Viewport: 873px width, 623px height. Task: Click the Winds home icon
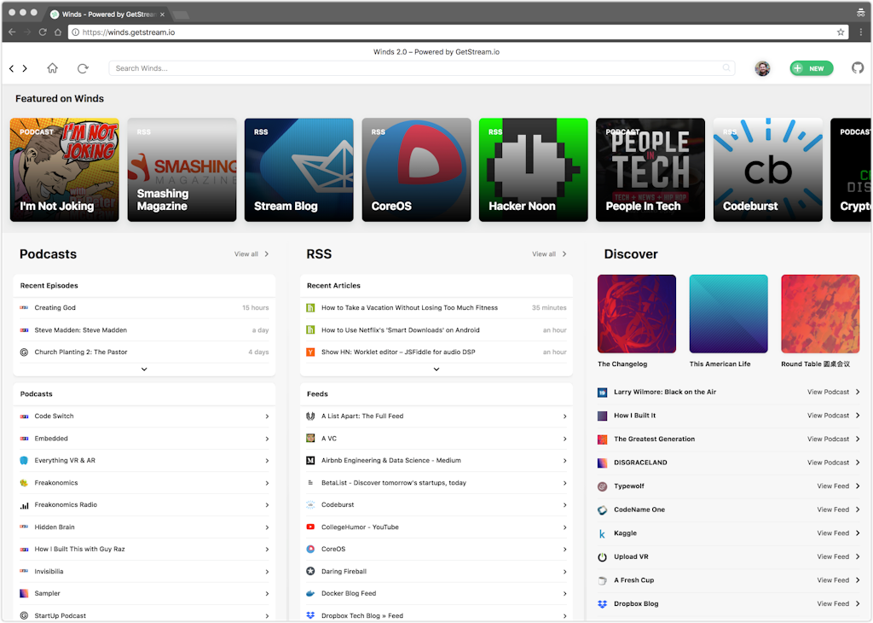52,68
